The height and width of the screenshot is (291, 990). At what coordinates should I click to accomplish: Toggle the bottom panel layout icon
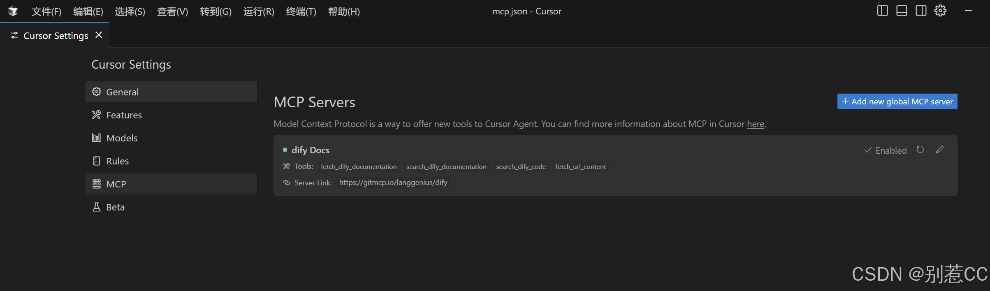tap(902, 11)
